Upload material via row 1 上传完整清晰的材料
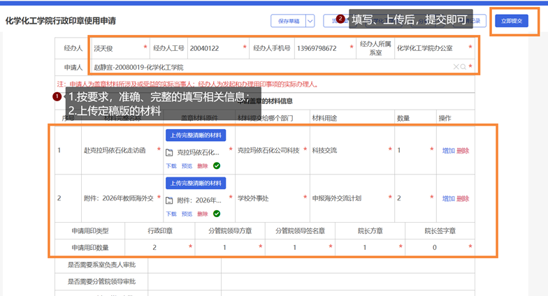548x296 pixels. pos(196,135)
